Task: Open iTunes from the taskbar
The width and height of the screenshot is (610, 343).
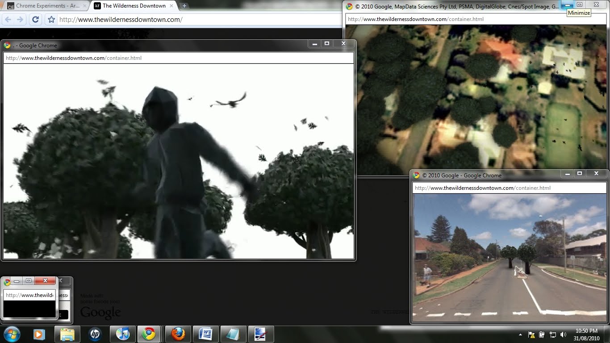Action: coord(122,334)
